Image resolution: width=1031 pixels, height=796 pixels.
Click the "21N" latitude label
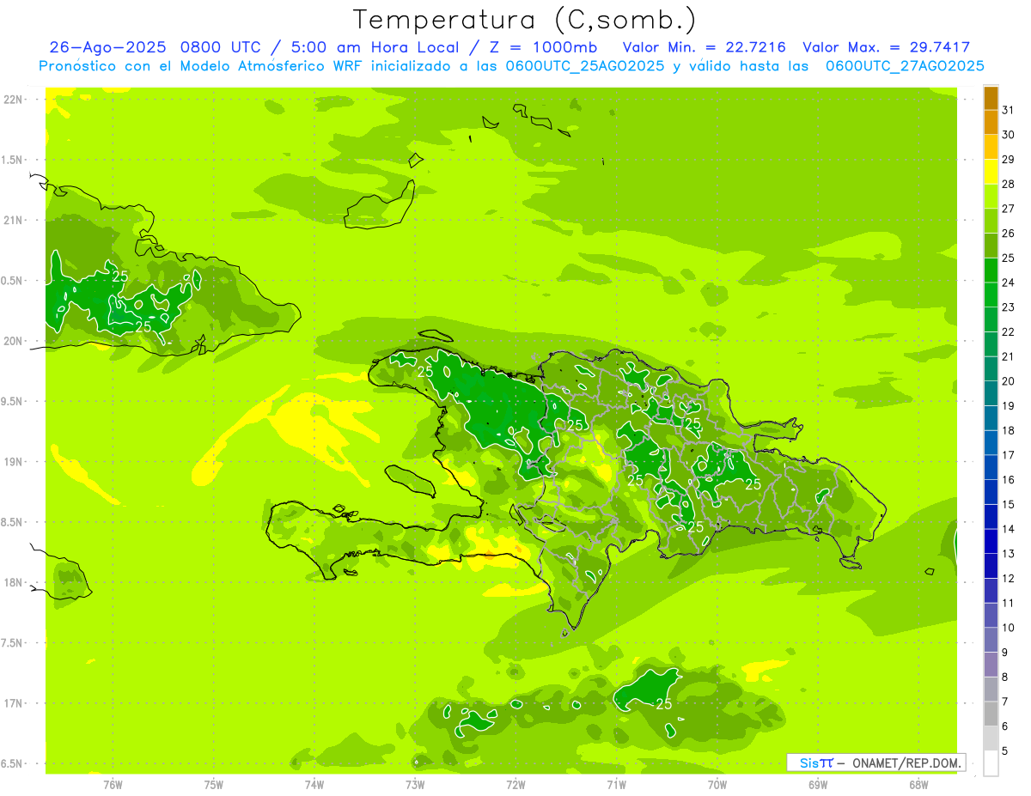[12, 220]
